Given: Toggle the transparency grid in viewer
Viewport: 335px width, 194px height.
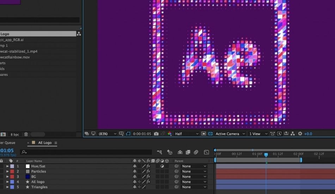Looking at the screenshot, I should (x=210, y=134).
